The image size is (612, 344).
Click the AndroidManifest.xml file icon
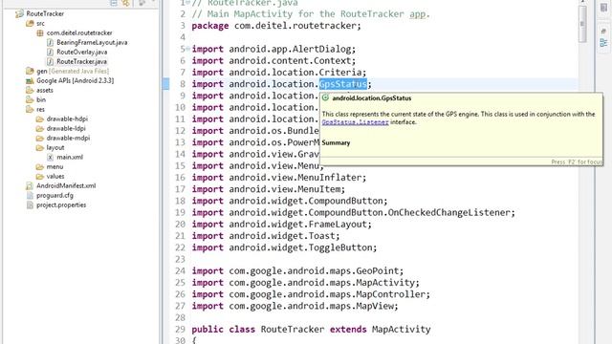coord(30,185)
